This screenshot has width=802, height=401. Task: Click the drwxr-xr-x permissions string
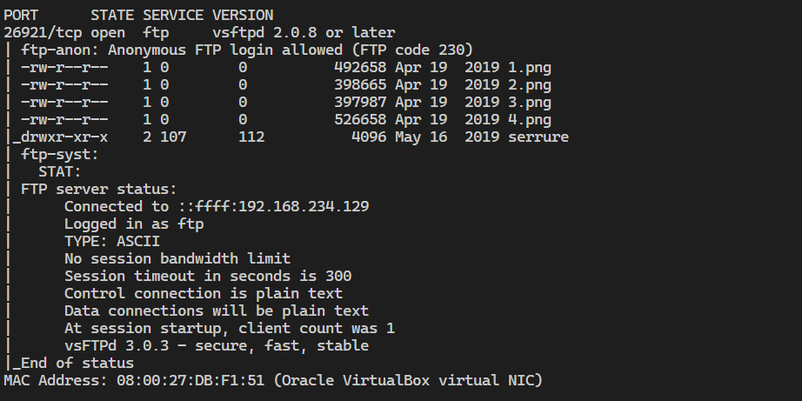pos(64,137)
